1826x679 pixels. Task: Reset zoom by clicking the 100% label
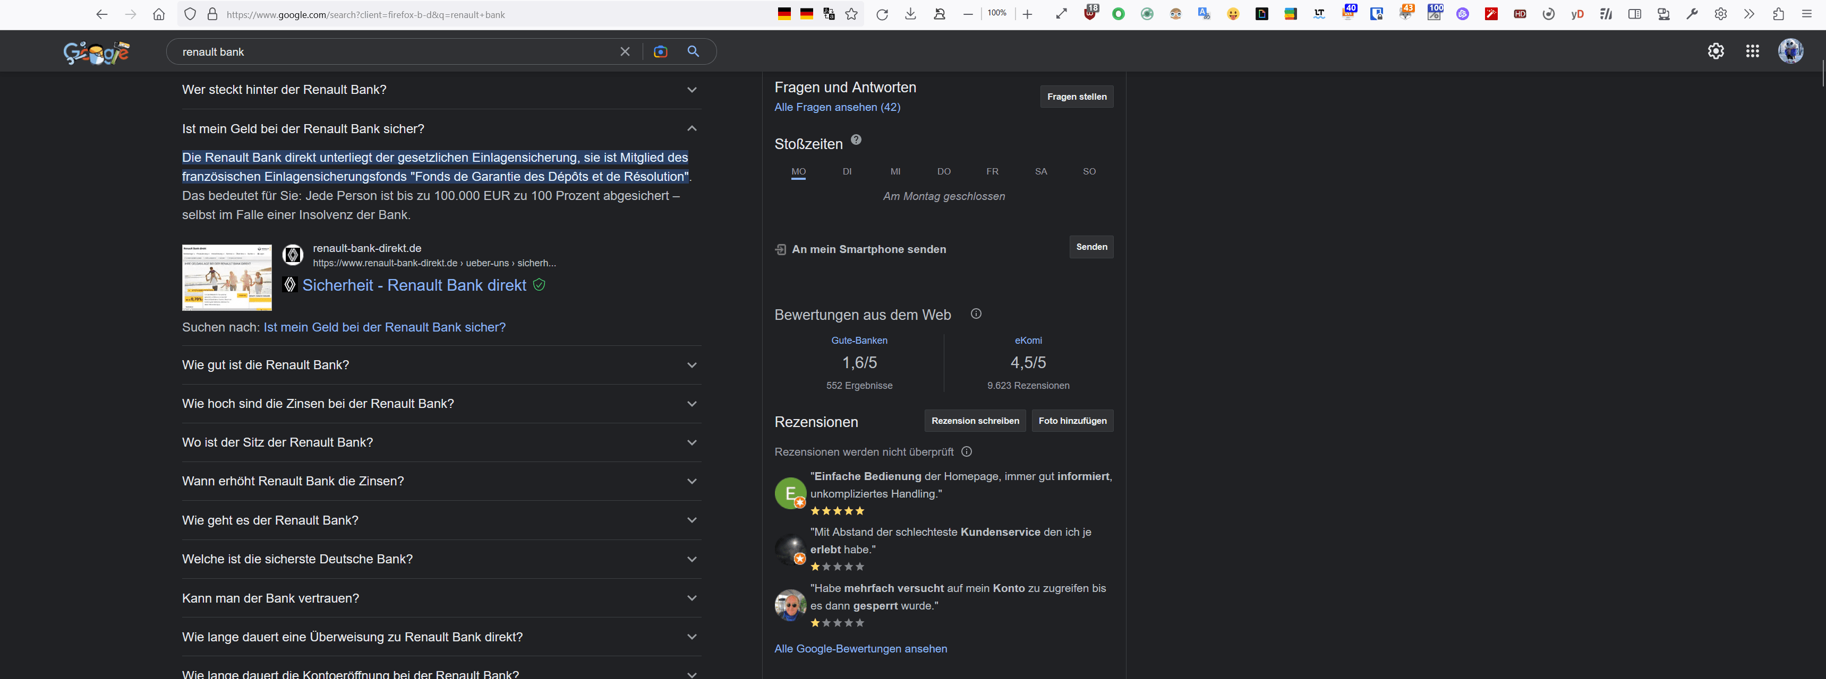click(996, 13)
